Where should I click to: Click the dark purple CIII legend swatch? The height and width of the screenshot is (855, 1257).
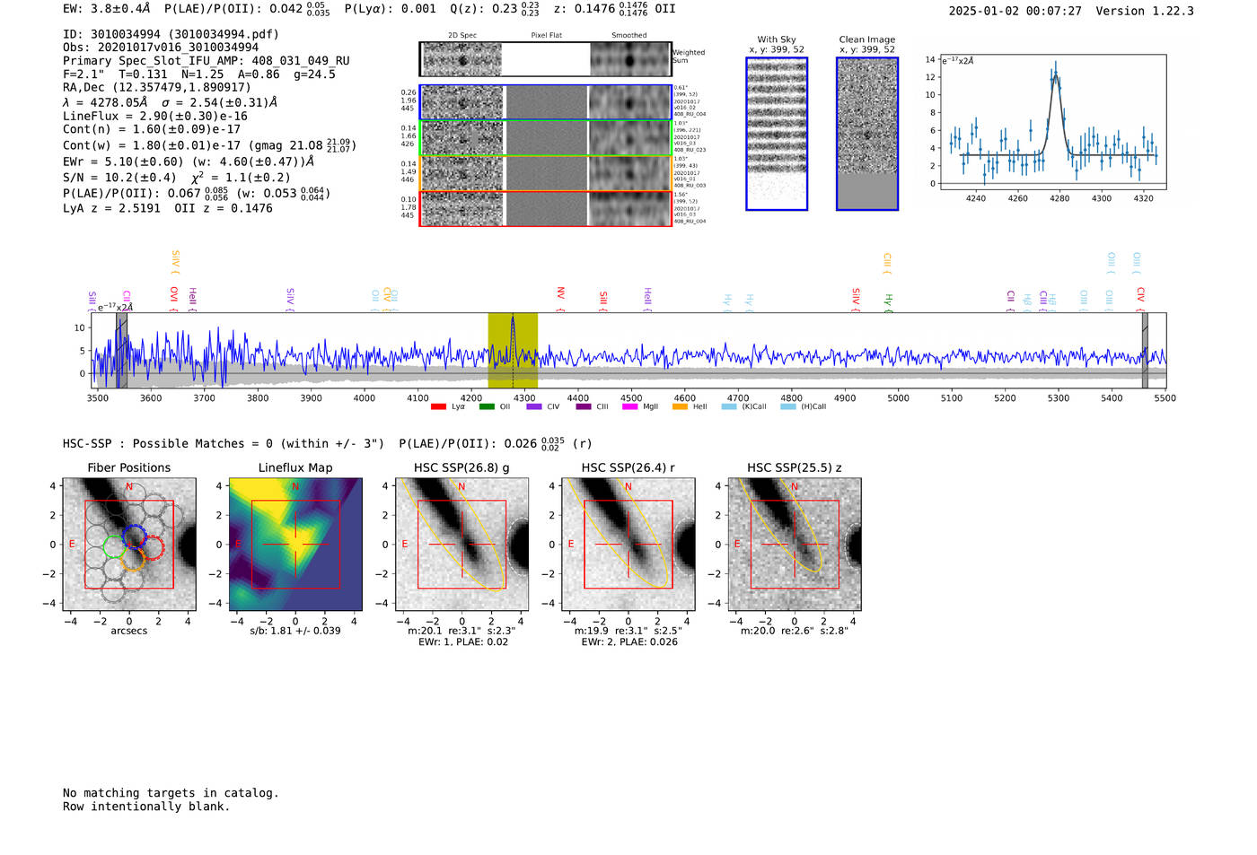click(584, 406)
